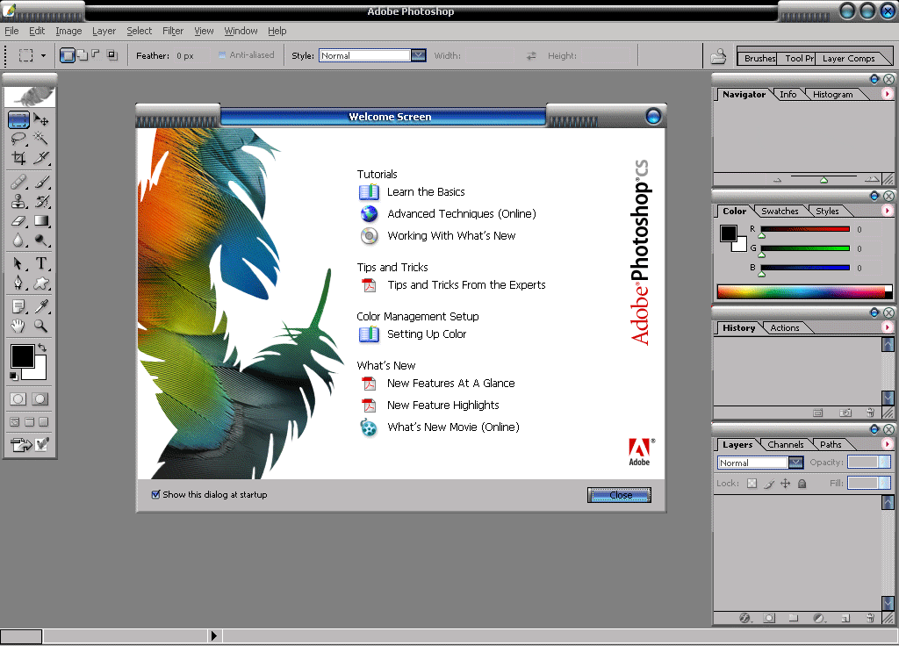899x646 pixels.
Task: Open the layer blend mode dropdown
Action: point(795,463)
